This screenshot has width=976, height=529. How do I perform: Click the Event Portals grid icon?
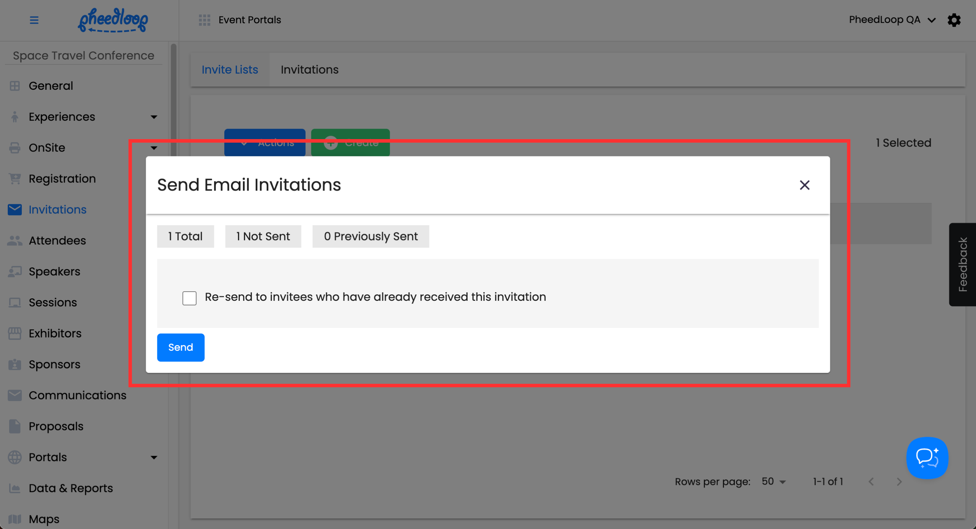tap(204, 20)
